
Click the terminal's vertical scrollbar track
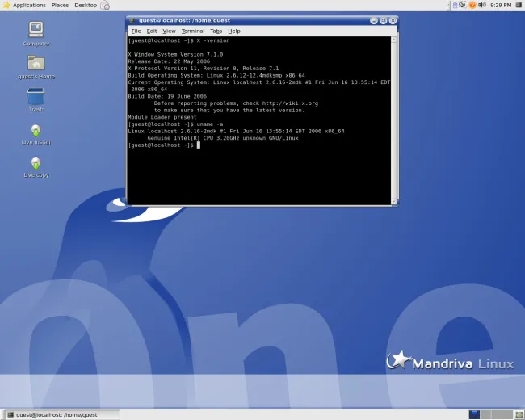pyautogui.click(x=394, y=120)
